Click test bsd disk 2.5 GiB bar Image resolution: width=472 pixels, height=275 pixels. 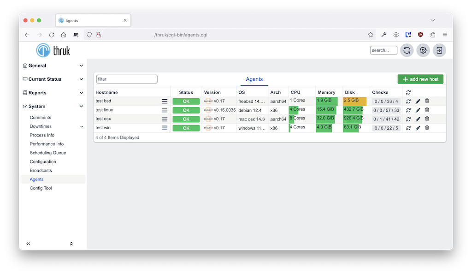coord(355,101)
